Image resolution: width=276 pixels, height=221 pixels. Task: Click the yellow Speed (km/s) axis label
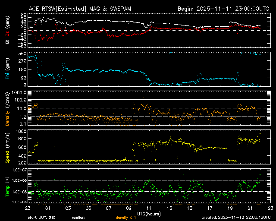coord(7,147)
